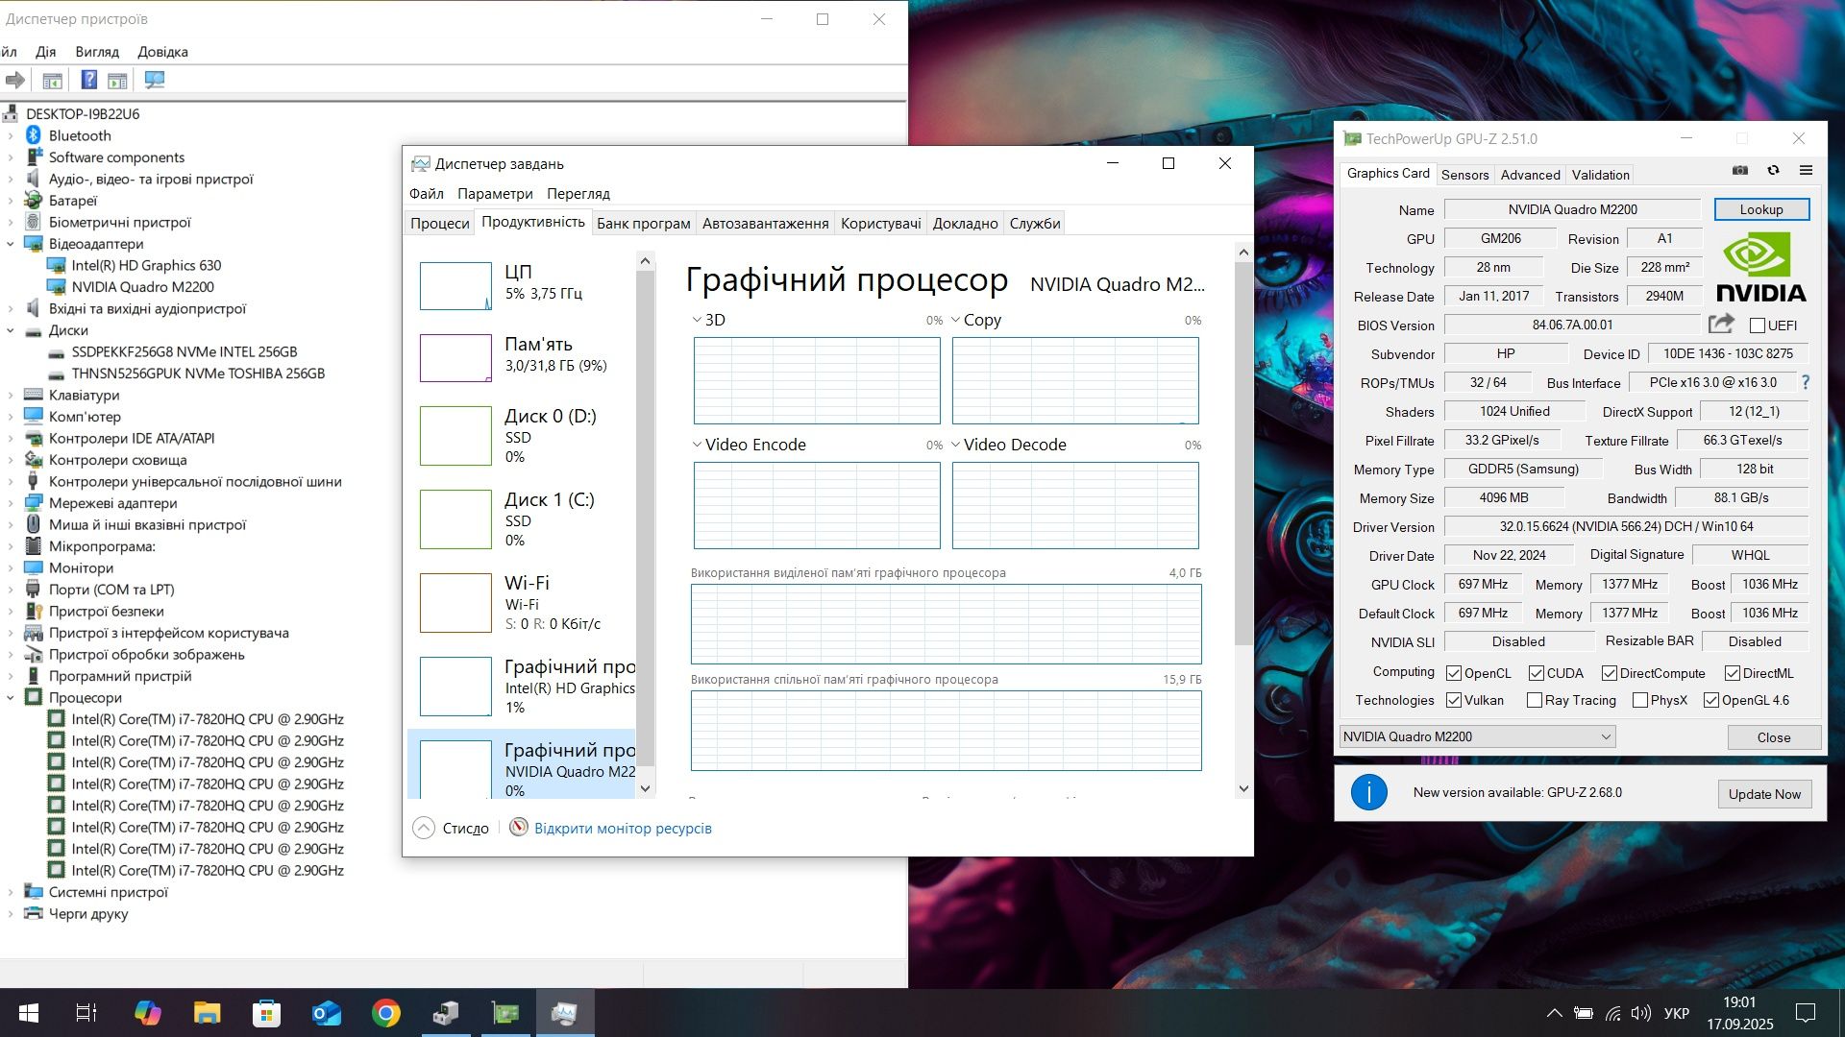Toggle the DirectML checkbox

(1733, 673)
